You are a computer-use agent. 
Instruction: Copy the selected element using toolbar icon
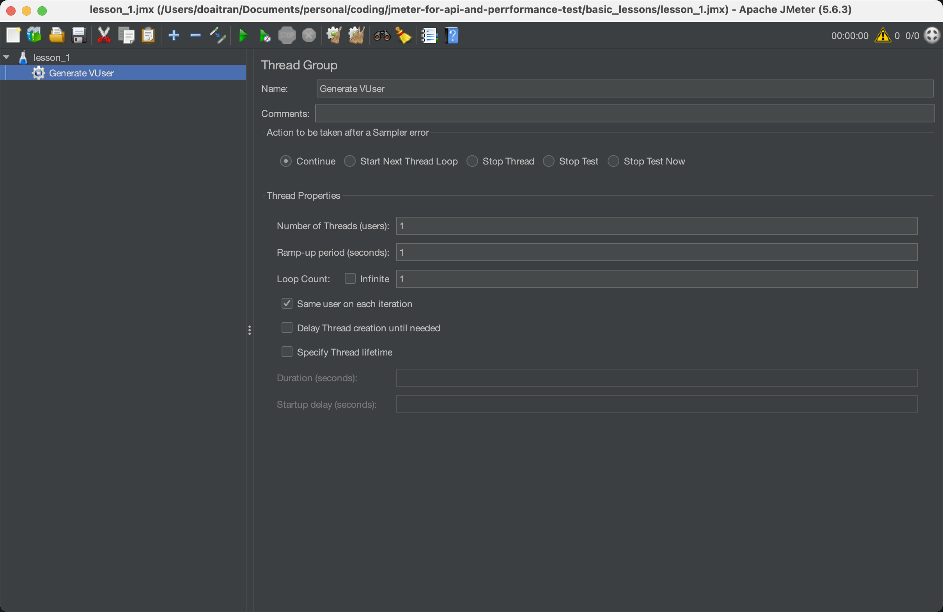click(x=127, y=35)
